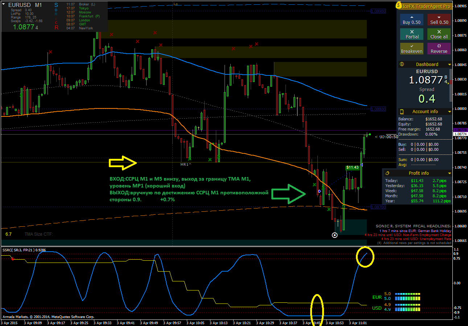Click the Frankfurt (P) session row
Screen dimensions: 468x326
83,16
